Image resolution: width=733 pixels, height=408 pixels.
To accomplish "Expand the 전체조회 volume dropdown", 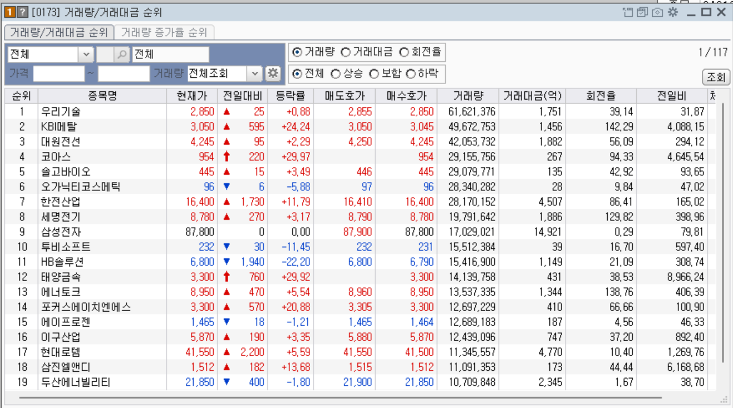I will click(254, 73).
